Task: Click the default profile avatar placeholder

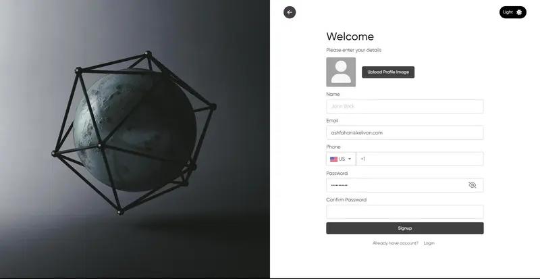Action: (x=341, y=72)
